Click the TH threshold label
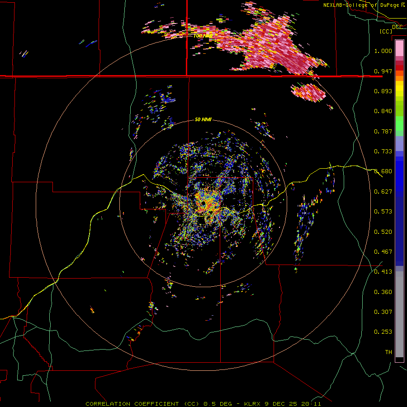Image resolution: width=407 pixels, height=407 pixels. coord(388,352)
